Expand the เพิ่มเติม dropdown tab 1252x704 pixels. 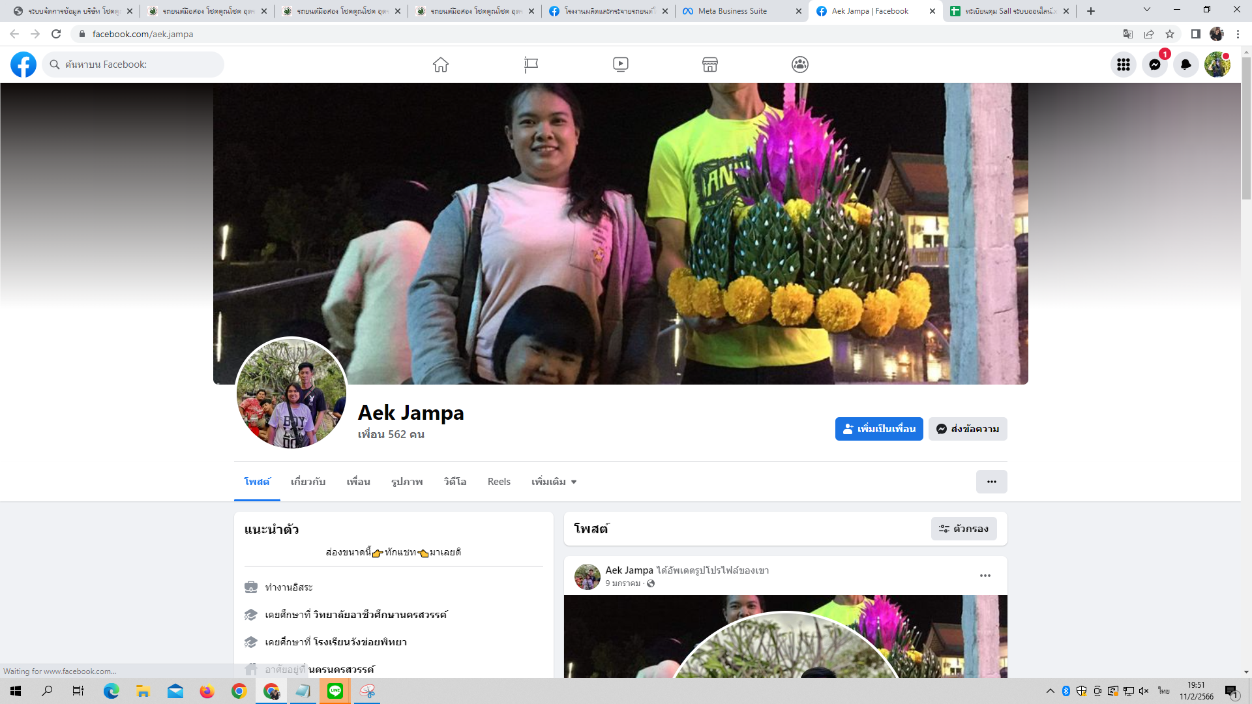(554, 482)
